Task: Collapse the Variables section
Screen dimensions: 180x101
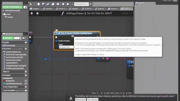Action: tap(3, 75)
